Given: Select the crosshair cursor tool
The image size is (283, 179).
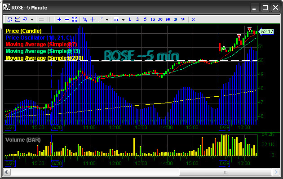Looking at the screenshot, I should [93, 19].
